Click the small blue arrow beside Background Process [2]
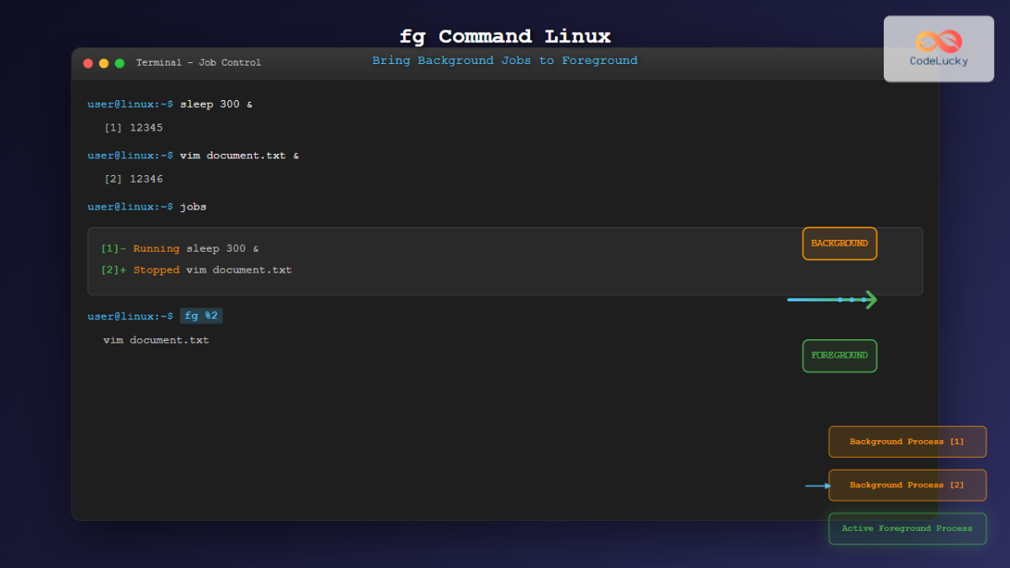The height and width of the screenshot is (568, 1010). coord(816,486)
